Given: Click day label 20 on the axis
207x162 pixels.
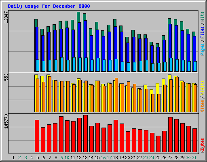Looking at the screenshot, I should tap(127, 158).
